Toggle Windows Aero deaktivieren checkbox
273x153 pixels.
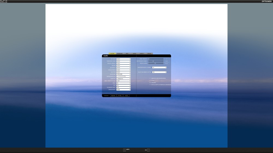(150, 78)
